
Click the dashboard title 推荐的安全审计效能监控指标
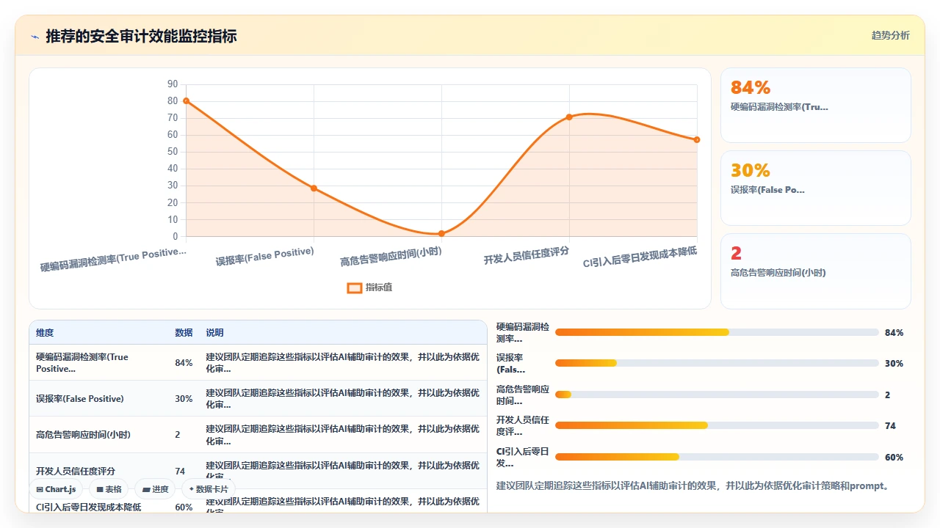141,36
